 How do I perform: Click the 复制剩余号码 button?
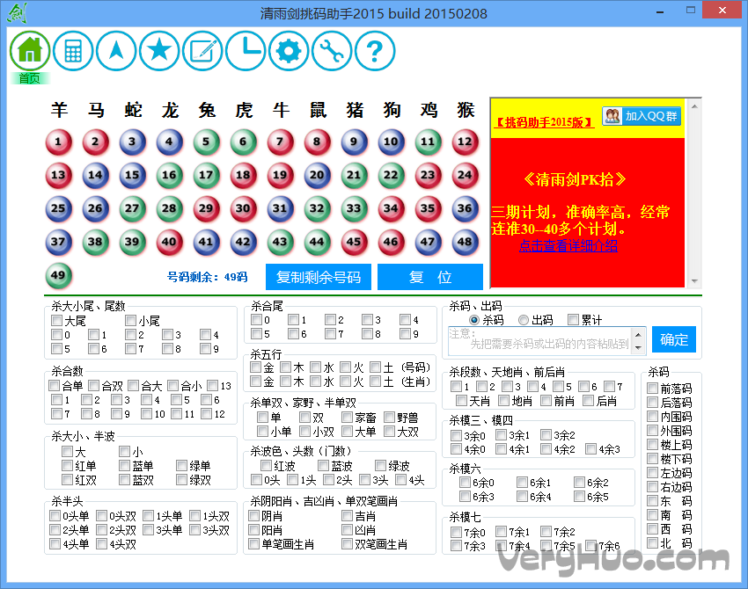pos(318,277)
